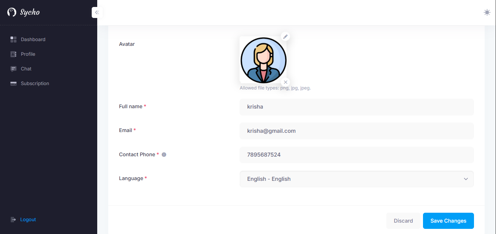Edit avatar using the pencil icon
The image size is (496, 234).
point(285,36)
